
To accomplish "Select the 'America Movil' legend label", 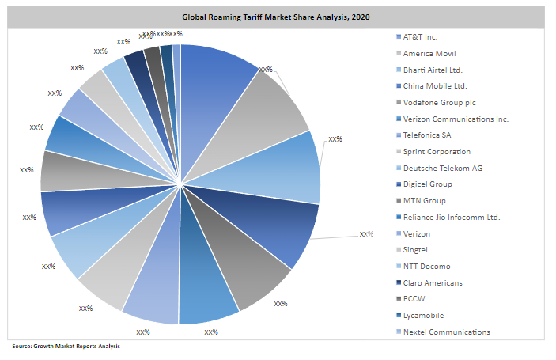I will pos(429,54).
